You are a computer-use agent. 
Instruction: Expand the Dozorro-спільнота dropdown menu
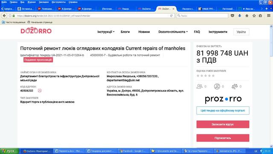click(173, 32)
